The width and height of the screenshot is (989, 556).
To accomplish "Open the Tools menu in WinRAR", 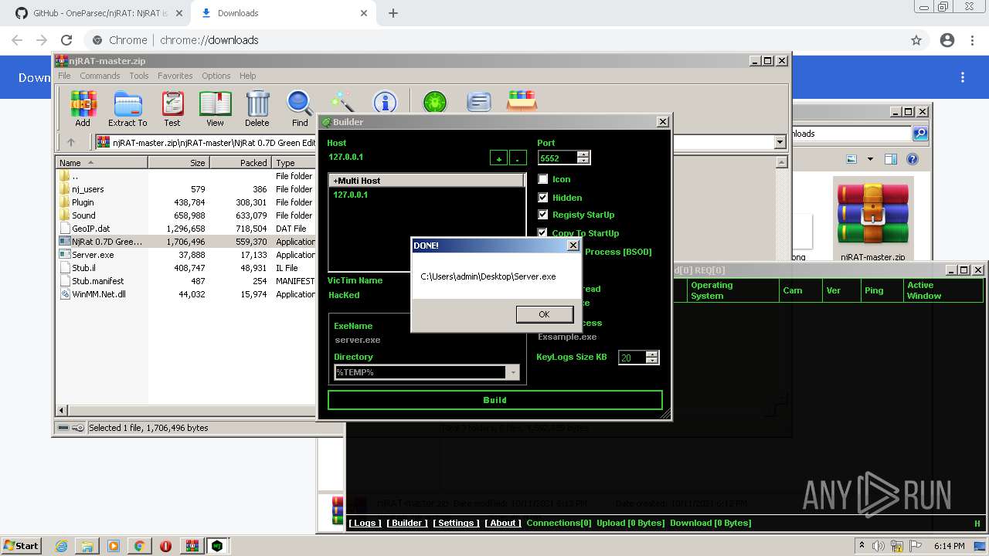I will [x=139, y=76].
